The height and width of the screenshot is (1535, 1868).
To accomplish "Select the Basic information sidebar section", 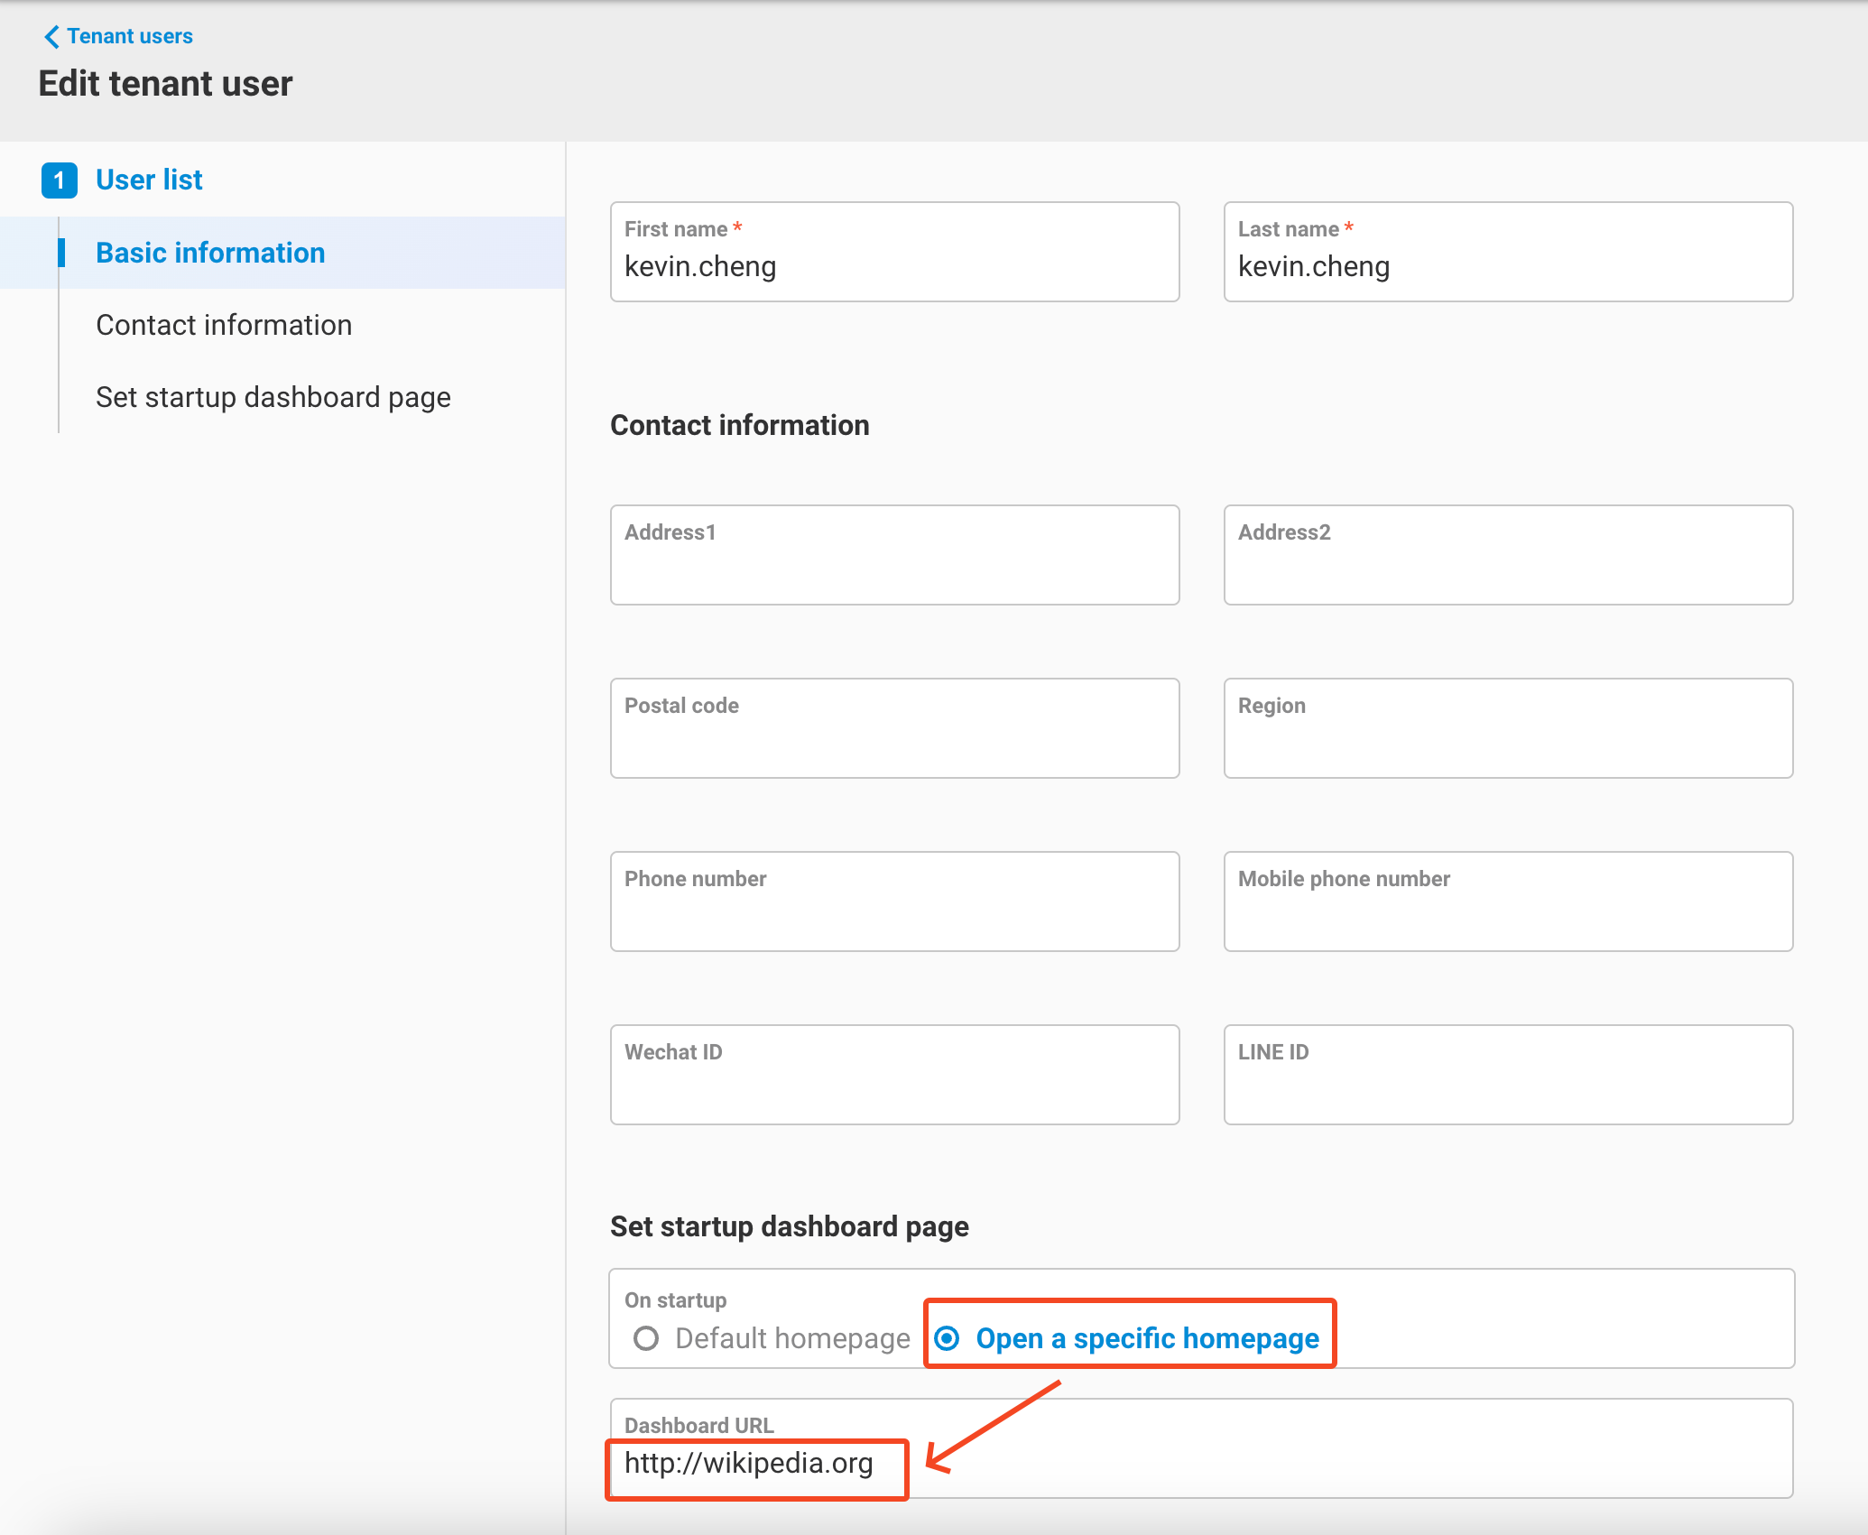I will click(210, 253).
